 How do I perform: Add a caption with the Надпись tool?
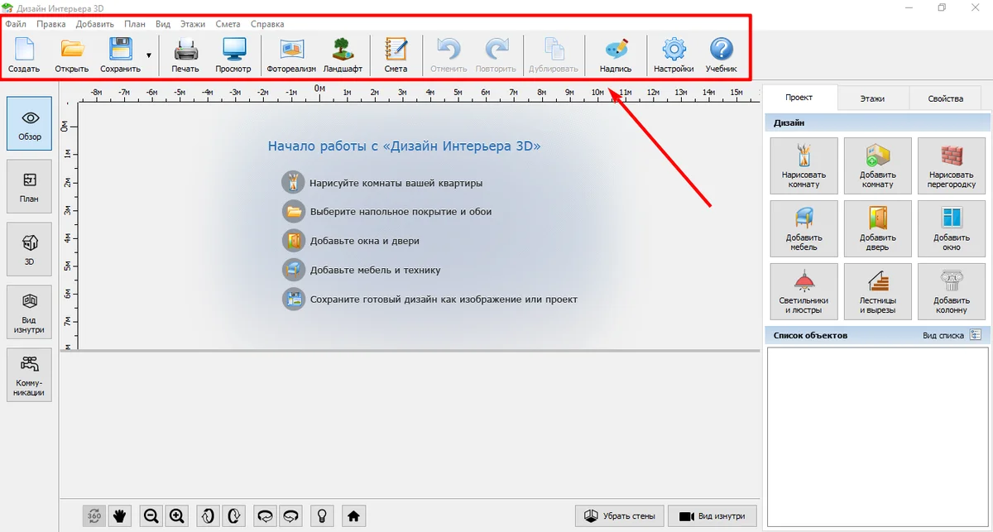tap(616, 55)
